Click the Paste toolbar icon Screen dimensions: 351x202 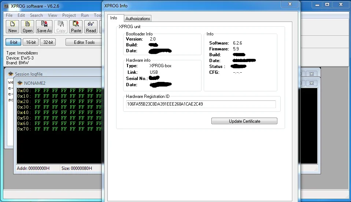(x=76, y=27)
